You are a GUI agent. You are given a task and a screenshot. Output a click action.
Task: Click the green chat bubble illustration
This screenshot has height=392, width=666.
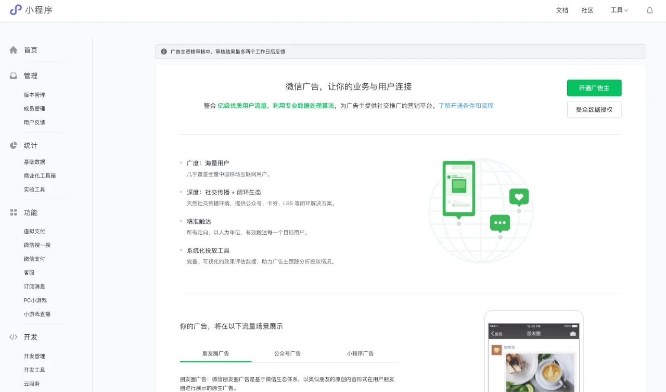coord(500,223)
